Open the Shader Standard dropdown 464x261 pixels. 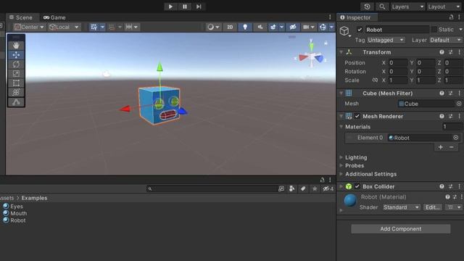click(401, 207)
